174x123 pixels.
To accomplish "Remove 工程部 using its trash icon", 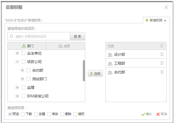I will point(162,63).
